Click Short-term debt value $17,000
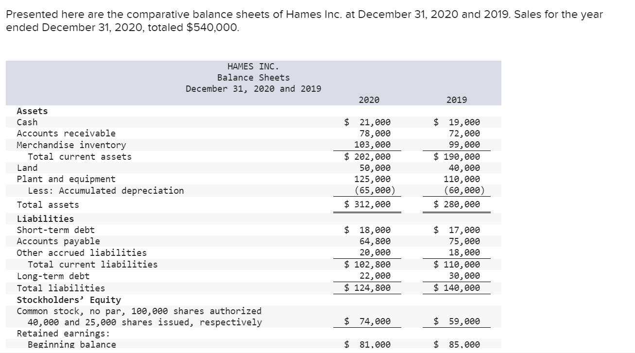The height and width of the screenshot is (353, 635). pyautogui.click(x=457, y=230)
